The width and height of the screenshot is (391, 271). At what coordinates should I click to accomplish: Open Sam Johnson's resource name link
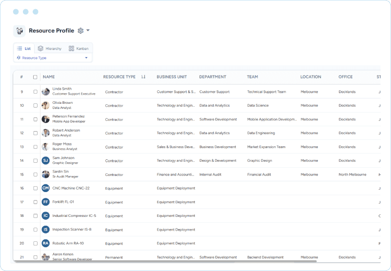click(x=63, y=158)
